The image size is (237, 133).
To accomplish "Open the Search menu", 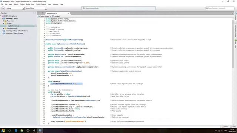I will (x=16, y=4).
